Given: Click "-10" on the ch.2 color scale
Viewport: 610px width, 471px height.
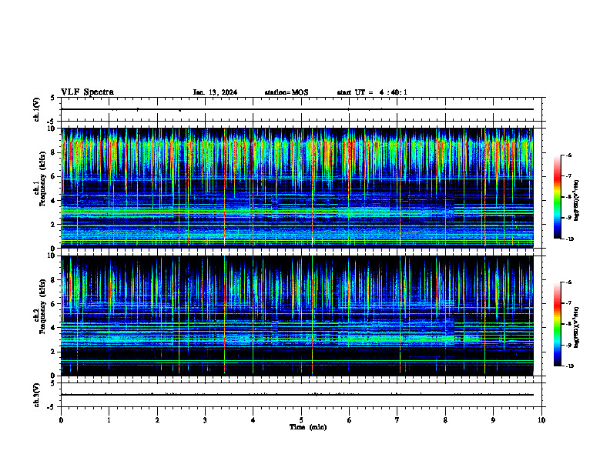Looking at the screenshot, I should point(569,366).
